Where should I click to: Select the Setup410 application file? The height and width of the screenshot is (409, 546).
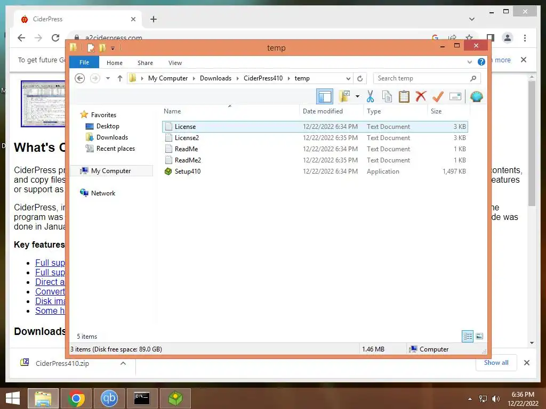click(315, 171)
